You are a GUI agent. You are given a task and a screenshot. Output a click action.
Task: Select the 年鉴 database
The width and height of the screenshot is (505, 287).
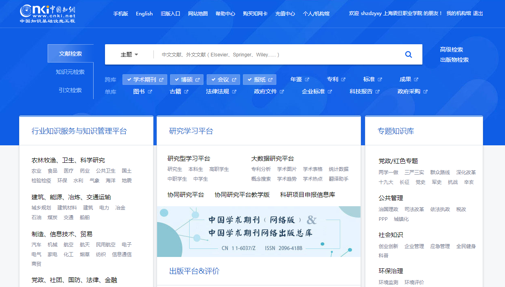click(296, 80)
